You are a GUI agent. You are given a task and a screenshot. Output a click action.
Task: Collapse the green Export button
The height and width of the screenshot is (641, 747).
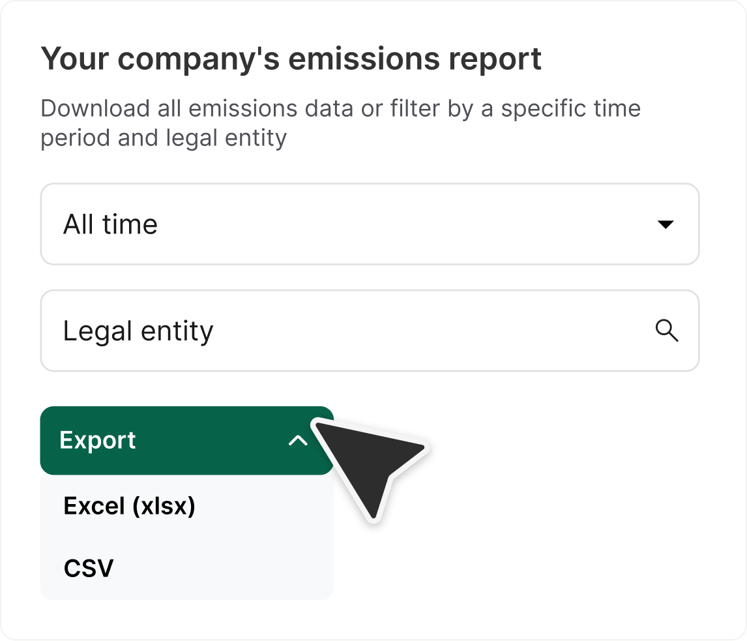pos(186,440)
